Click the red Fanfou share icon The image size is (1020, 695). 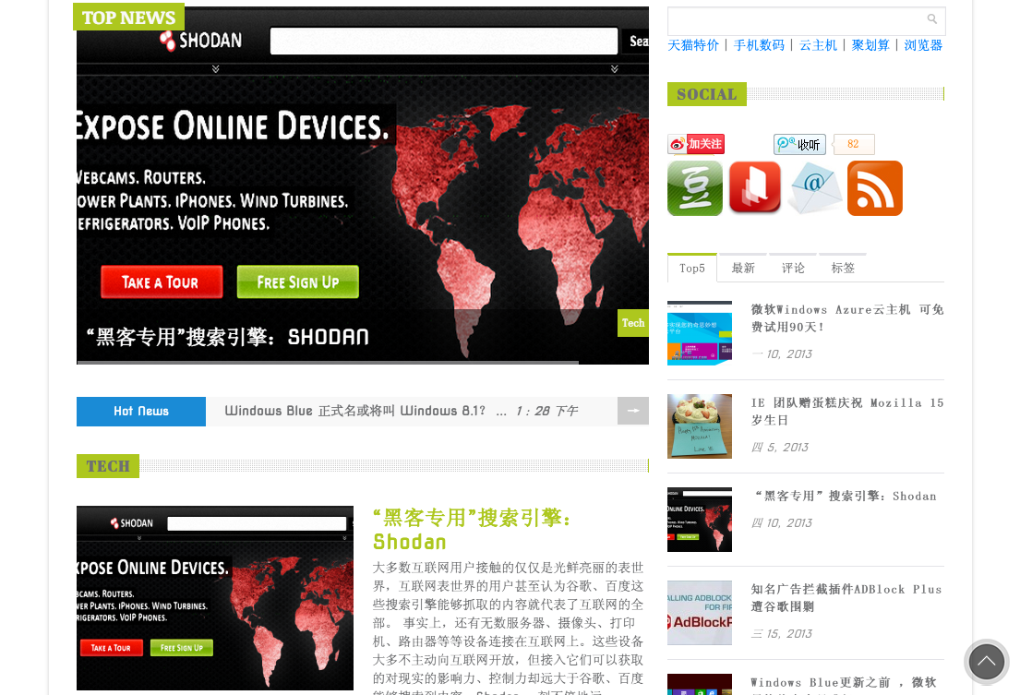coord(754,187)
